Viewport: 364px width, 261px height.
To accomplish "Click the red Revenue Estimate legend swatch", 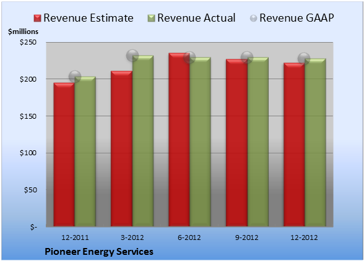I will point(37,18).
